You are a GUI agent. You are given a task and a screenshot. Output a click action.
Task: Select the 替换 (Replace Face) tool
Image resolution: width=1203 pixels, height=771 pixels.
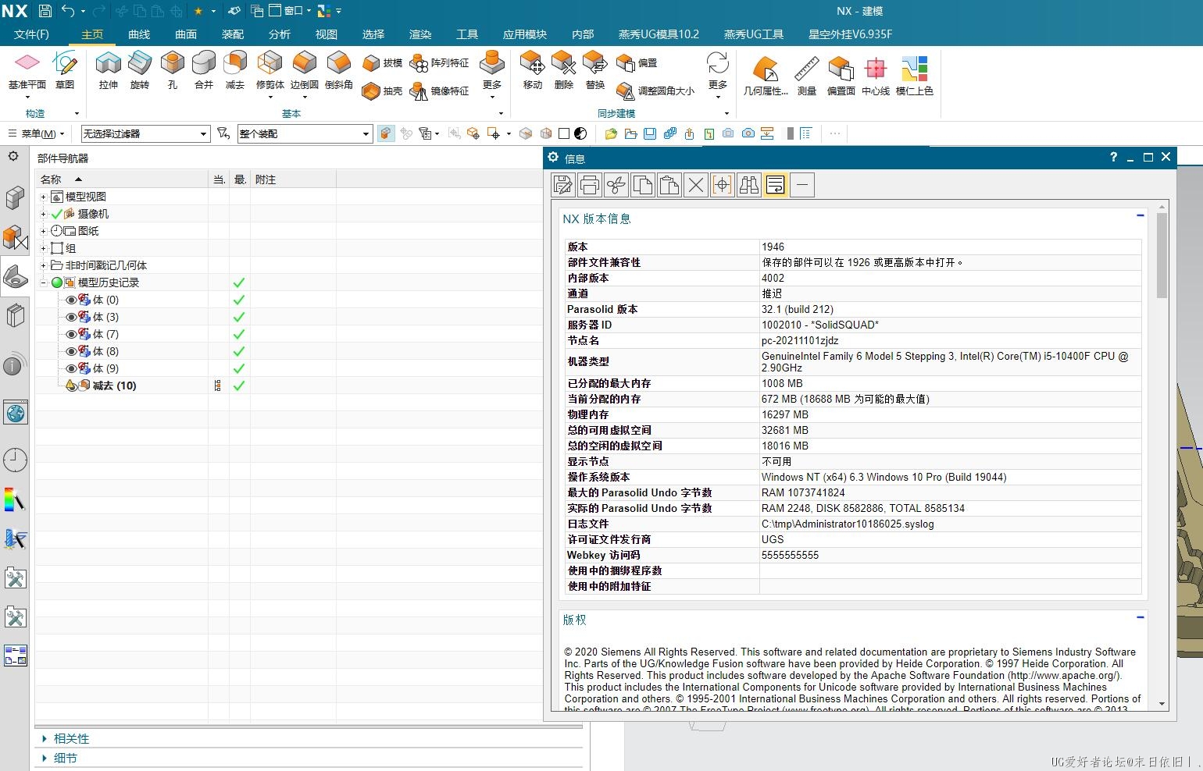pos(595,70)
